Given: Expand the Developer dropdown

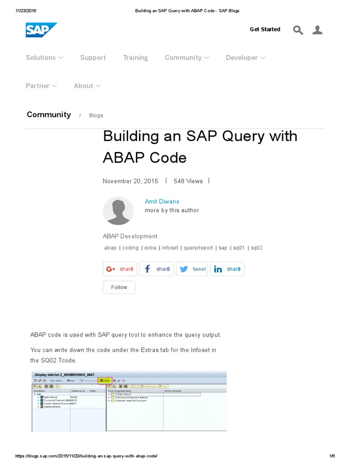Looking at the screenshot, I should tap(245, 57).
